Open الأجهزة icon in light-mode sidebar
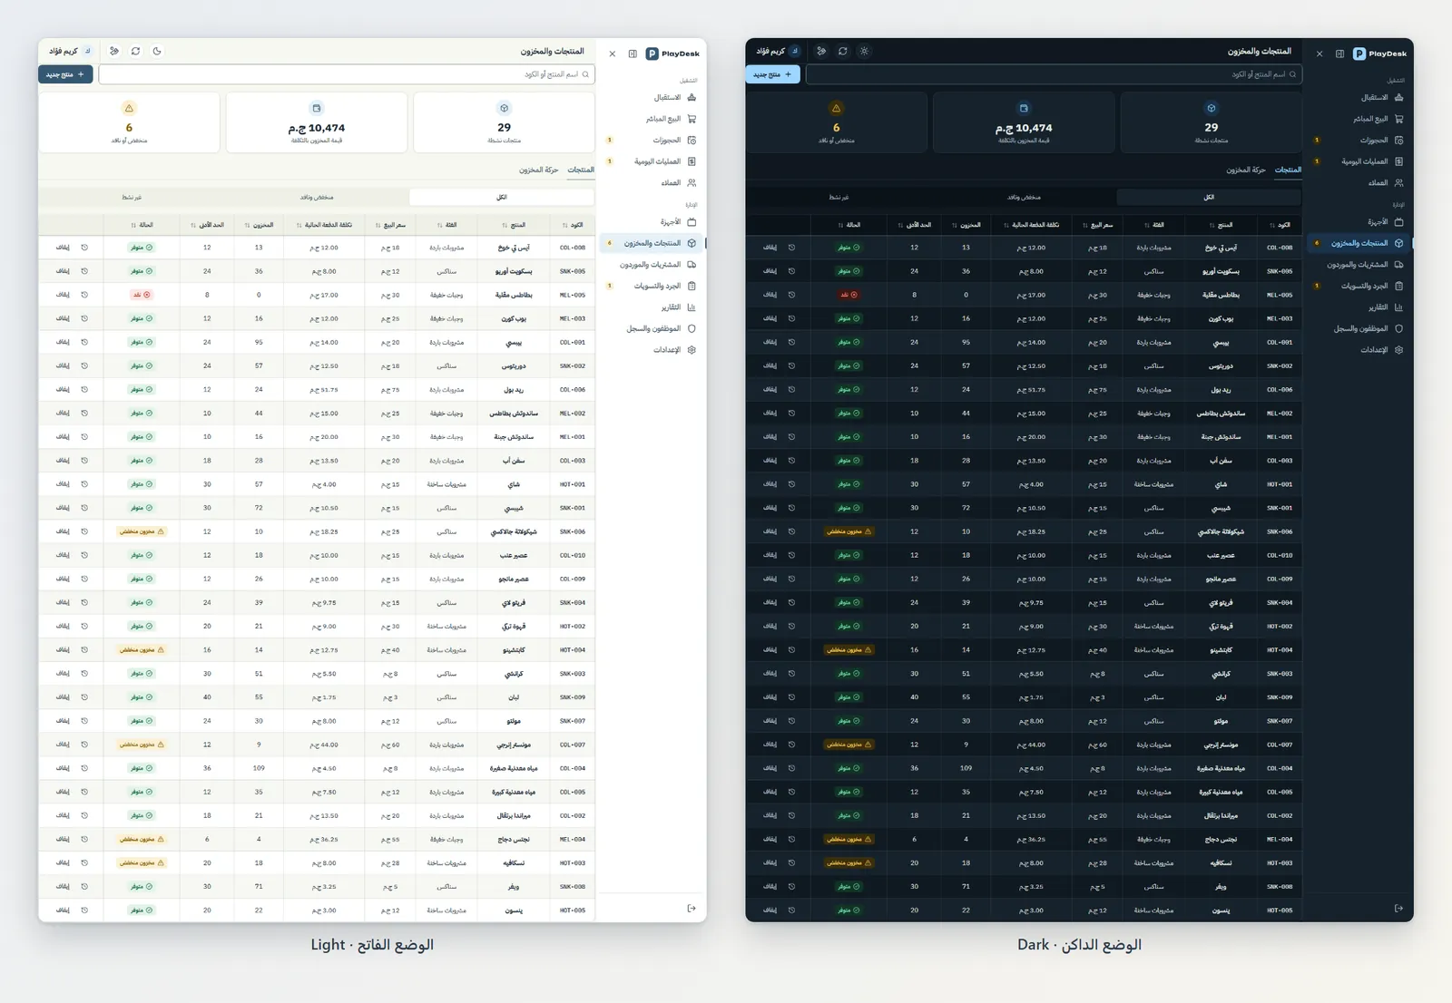The height and width of the screenshot is (1003, 1452). coord(692,221)
